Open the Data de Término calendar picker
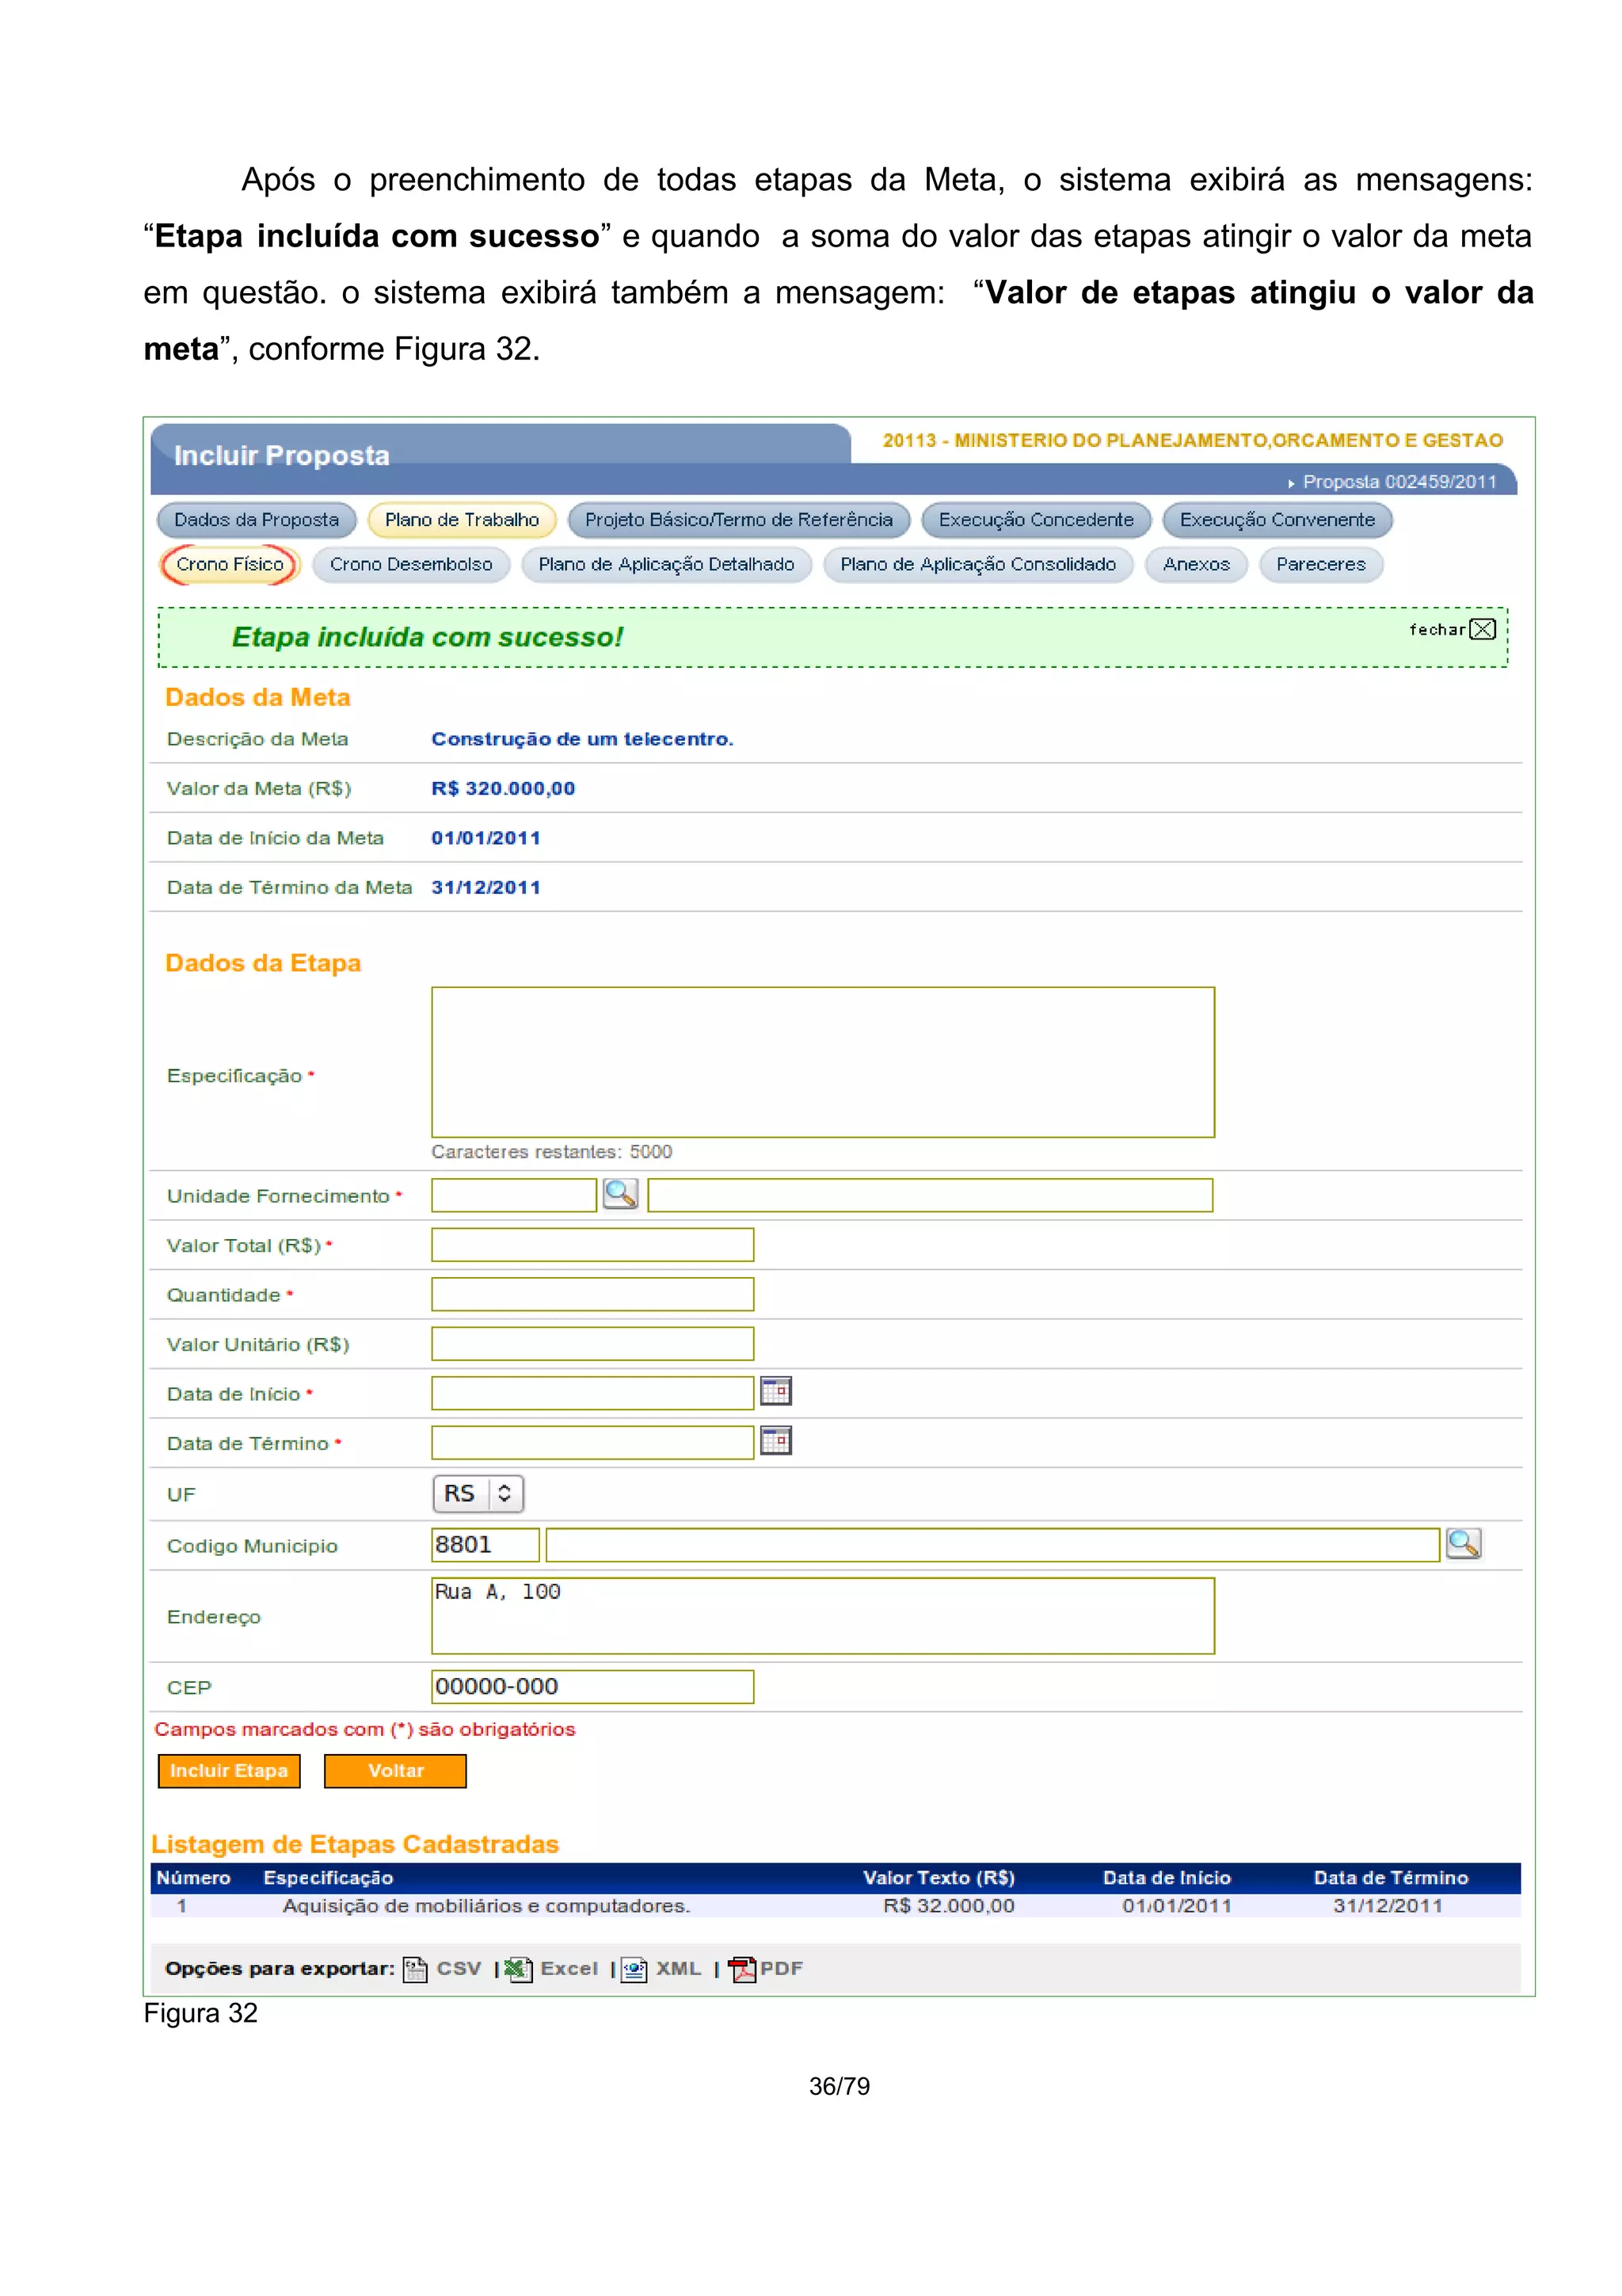 (775, 1441)
